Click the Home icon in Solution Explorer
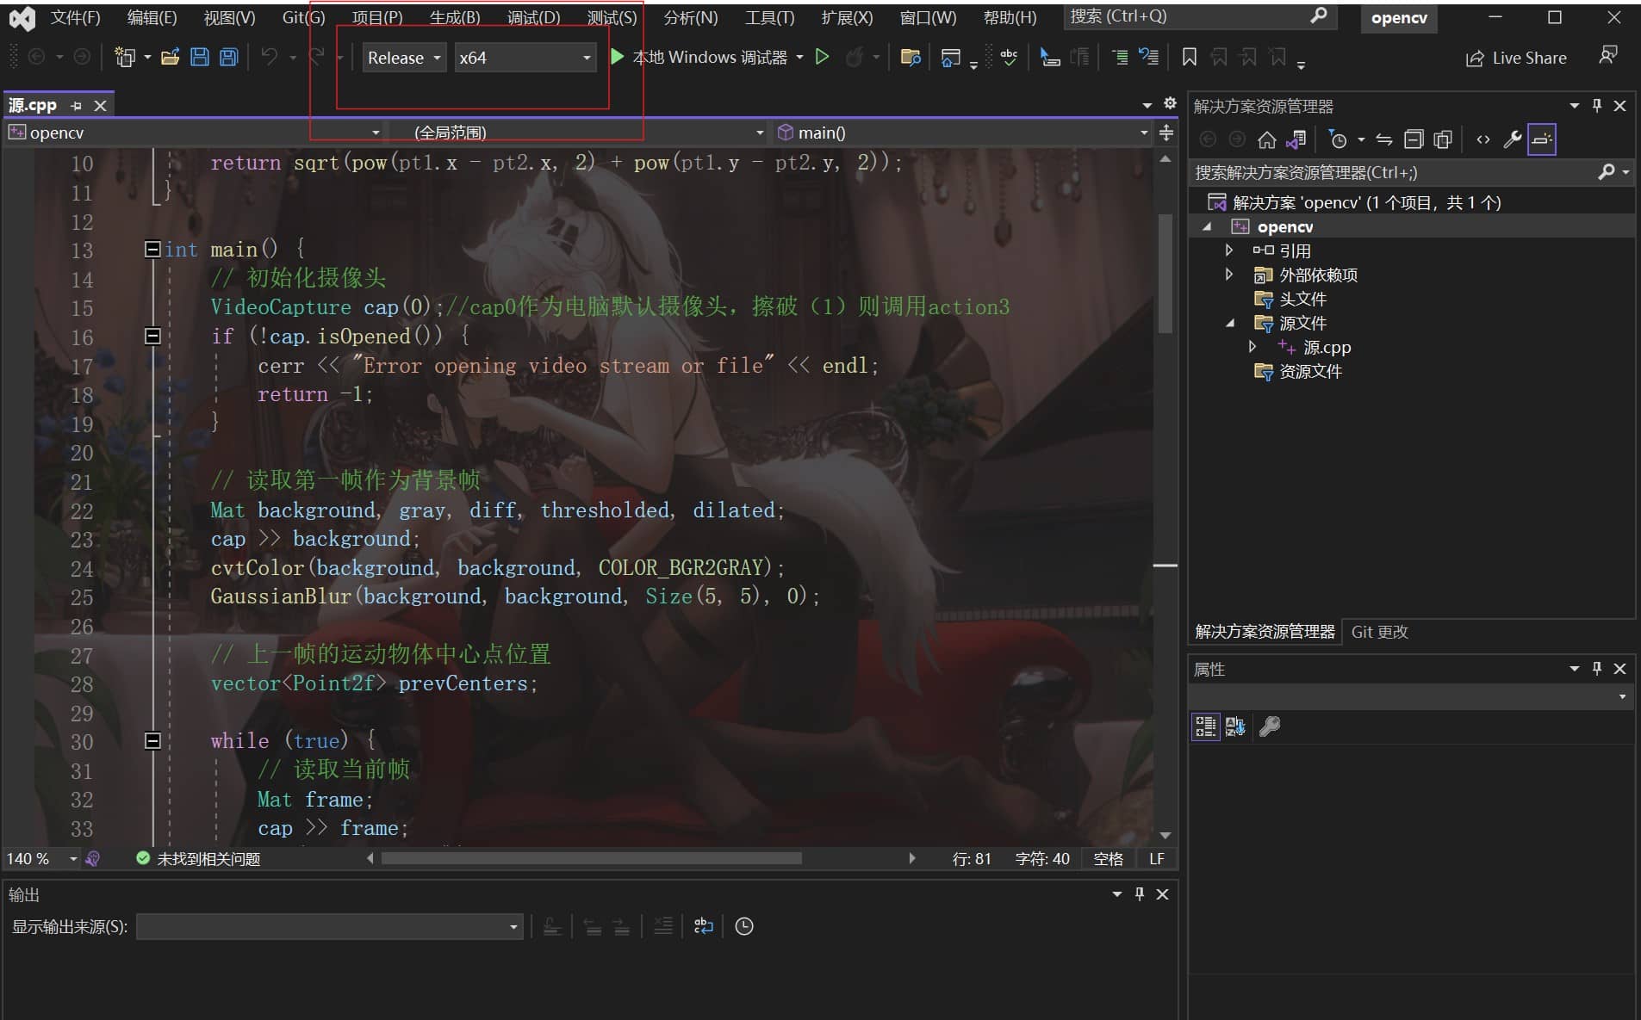This screenshot has width=1641, height=1020. 1266,139
